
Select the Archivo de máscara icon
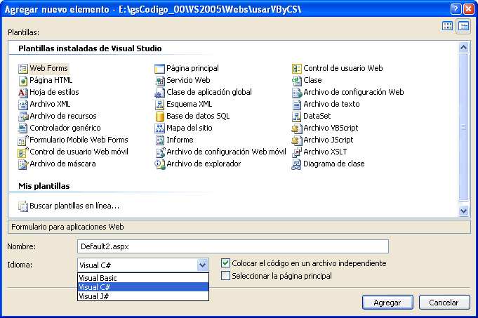[x=23, y=164]
